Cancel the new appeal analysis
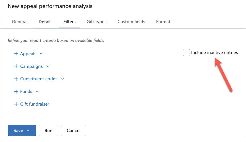This screenshot has height=142, width=246. click(74, 131)
